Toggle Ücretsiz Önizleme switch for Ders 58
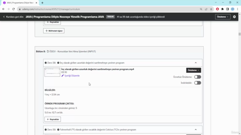 pyautogui.click(x=197, y=77)
